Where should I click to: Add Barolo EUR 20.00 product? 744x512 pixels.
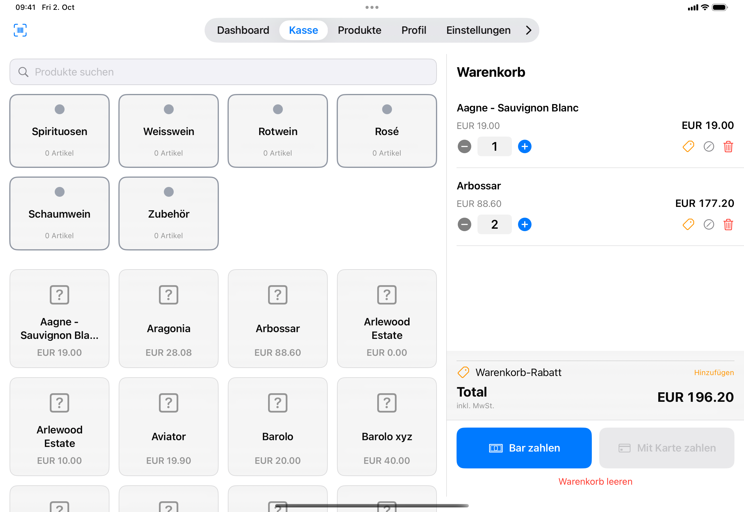pyautogui.click(x=278, y=427)
